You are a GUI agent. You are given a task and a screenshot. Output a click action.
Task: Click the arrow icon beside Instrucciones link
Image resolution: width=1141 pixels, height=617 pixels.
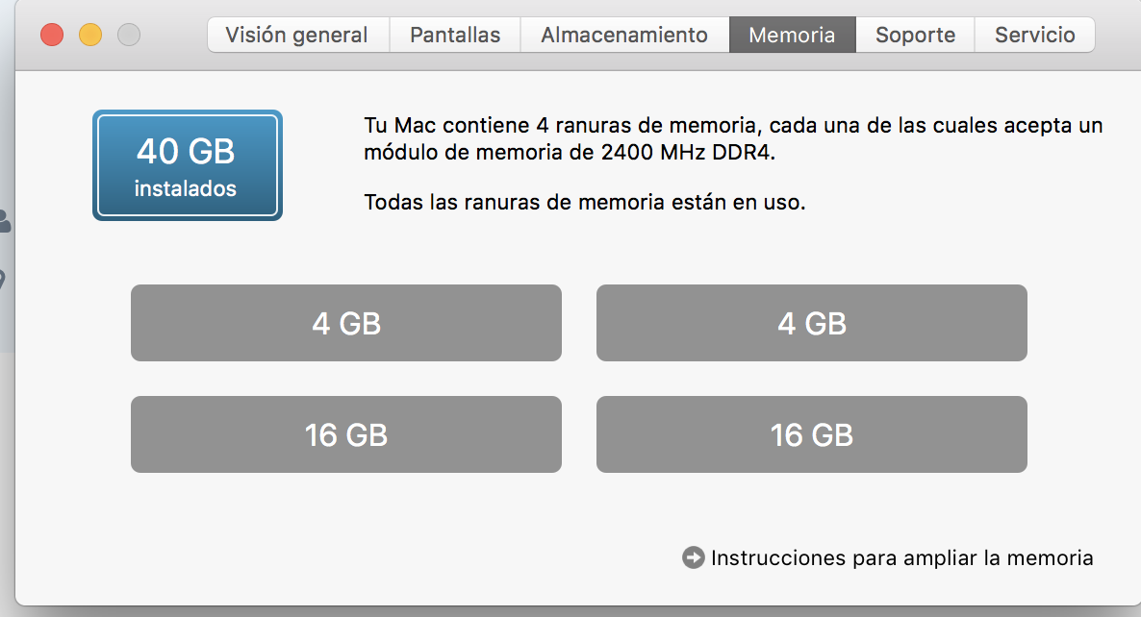coord(693,557)
